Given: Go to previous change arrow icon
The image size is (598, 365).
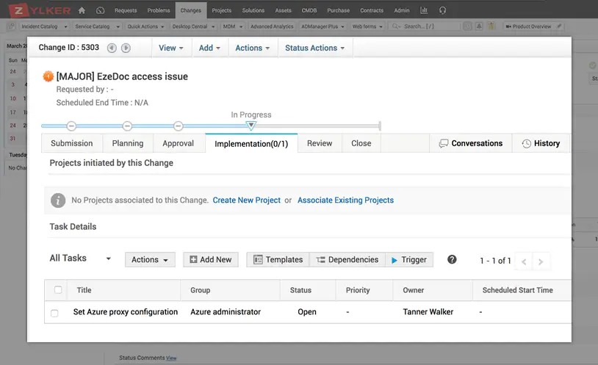Looking at the screenshot, I should (112, 48).
